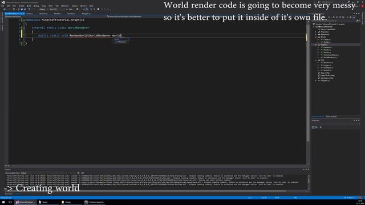Click the Categorized icon in Properties panel
This screenshot has height=205, width=365.
pos(313,127)
